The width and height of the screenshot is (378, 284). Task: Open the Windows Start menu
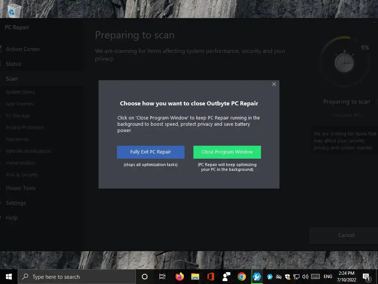[9, 277]
